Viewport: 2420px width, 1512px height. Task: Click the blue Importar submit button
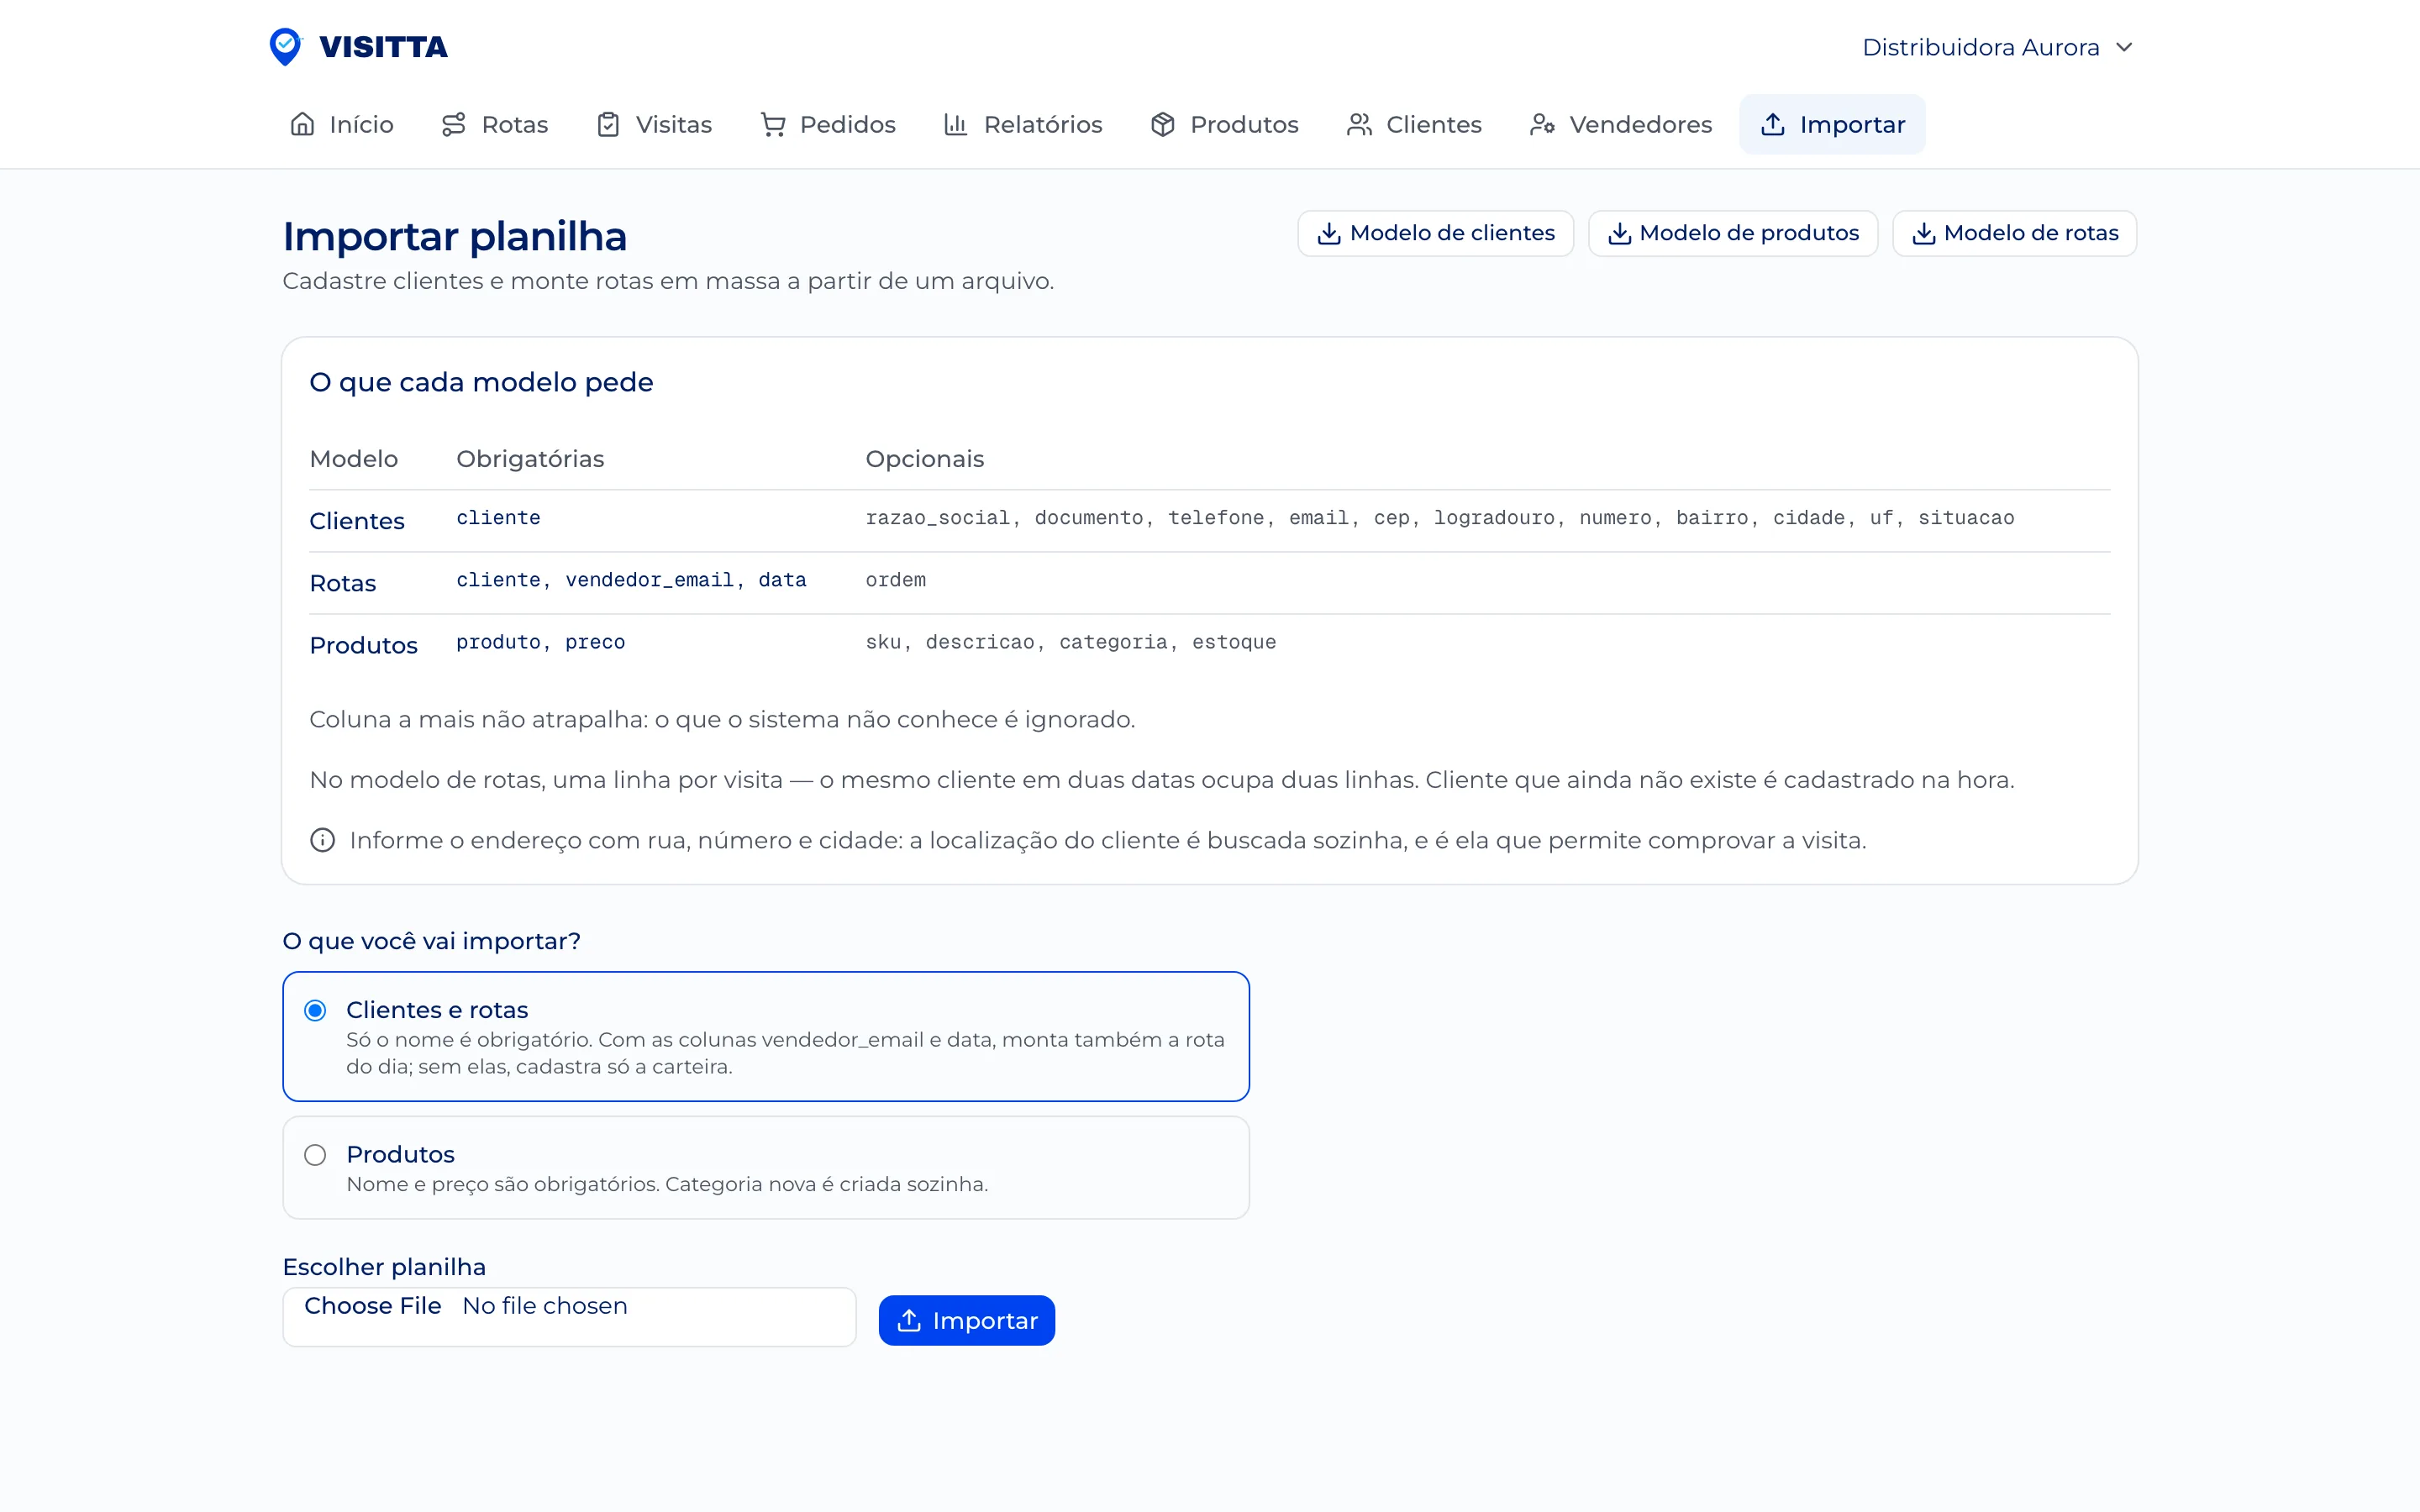coord(967,1320)
